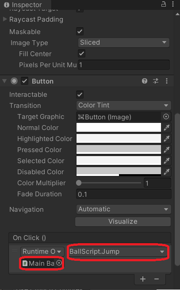Image resolution: width=180 pixels, height=290 pixels.
Task: Open the Inspector panel three-dot menu
Action: coord(173,4)
